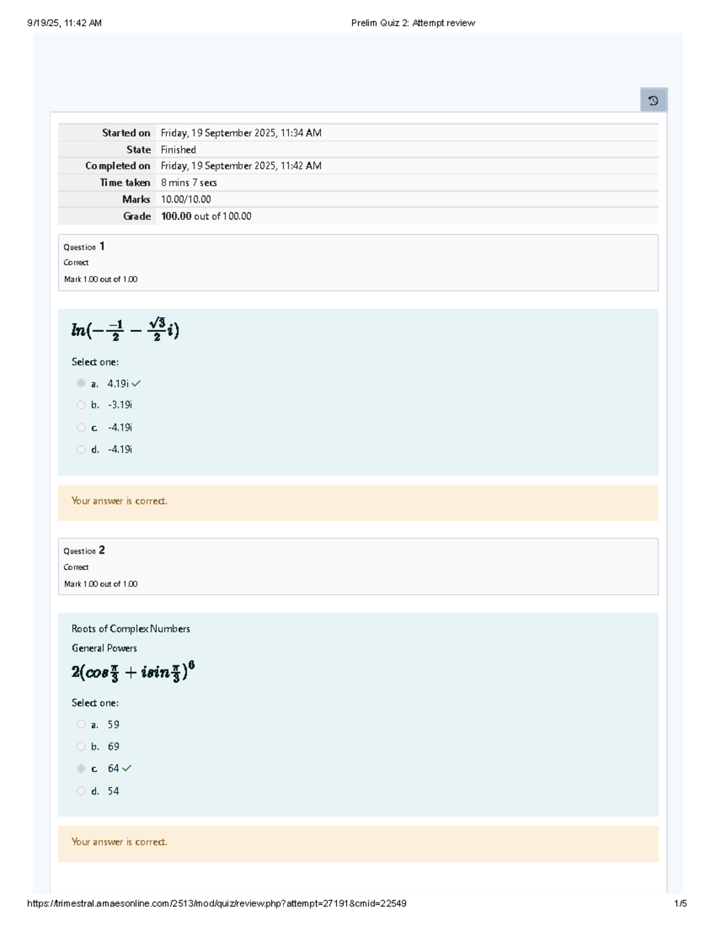The height and width of the screenshot is (926, 716).
Task: Click the green checkmark beside answer 64
Action: (x=126, y=768)
